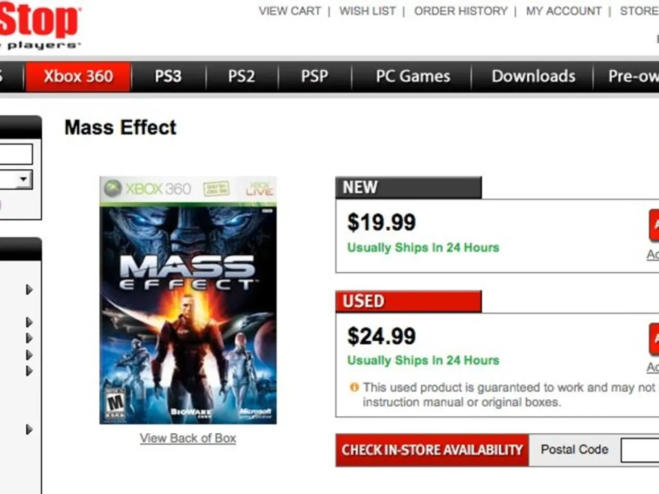The height and width of the screenshot is (494, 659).
Task: Expand the topmost sidebar triangle arrow
Action: point(29,290)
